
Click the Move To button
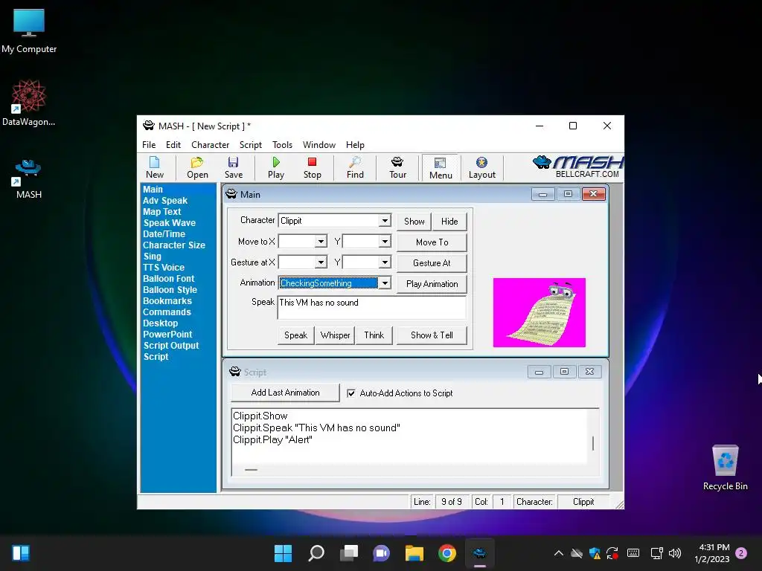pos(432,242)
